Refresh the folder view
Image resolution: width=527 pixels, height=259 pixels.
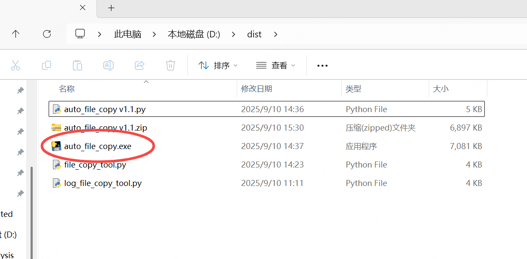click(47, 34)
